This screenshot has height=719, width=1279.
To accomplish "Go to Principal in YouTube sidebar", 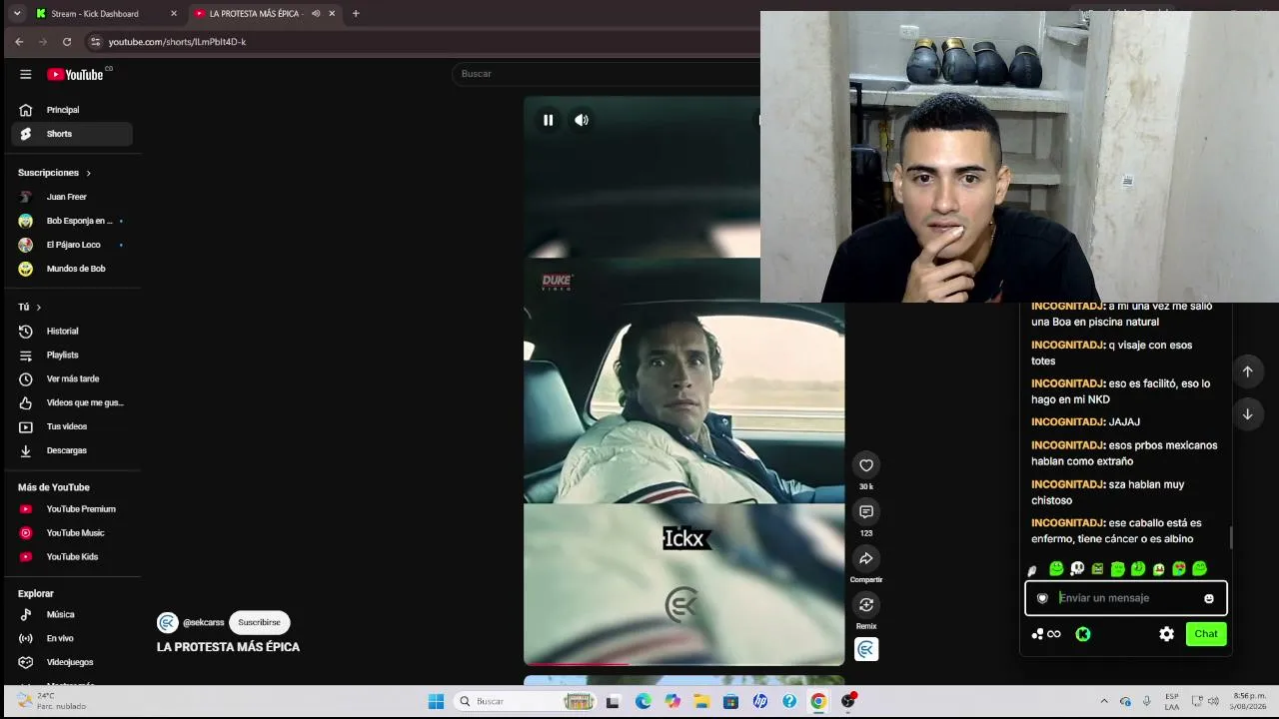I will (x=72, y=110).
